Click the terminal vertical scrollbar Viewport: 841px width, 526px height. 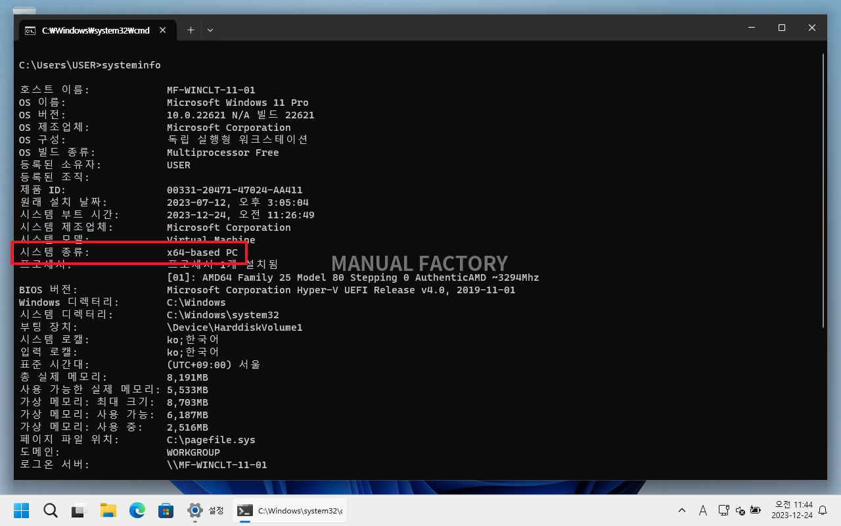pyautogui.click(x=824, y=191)
